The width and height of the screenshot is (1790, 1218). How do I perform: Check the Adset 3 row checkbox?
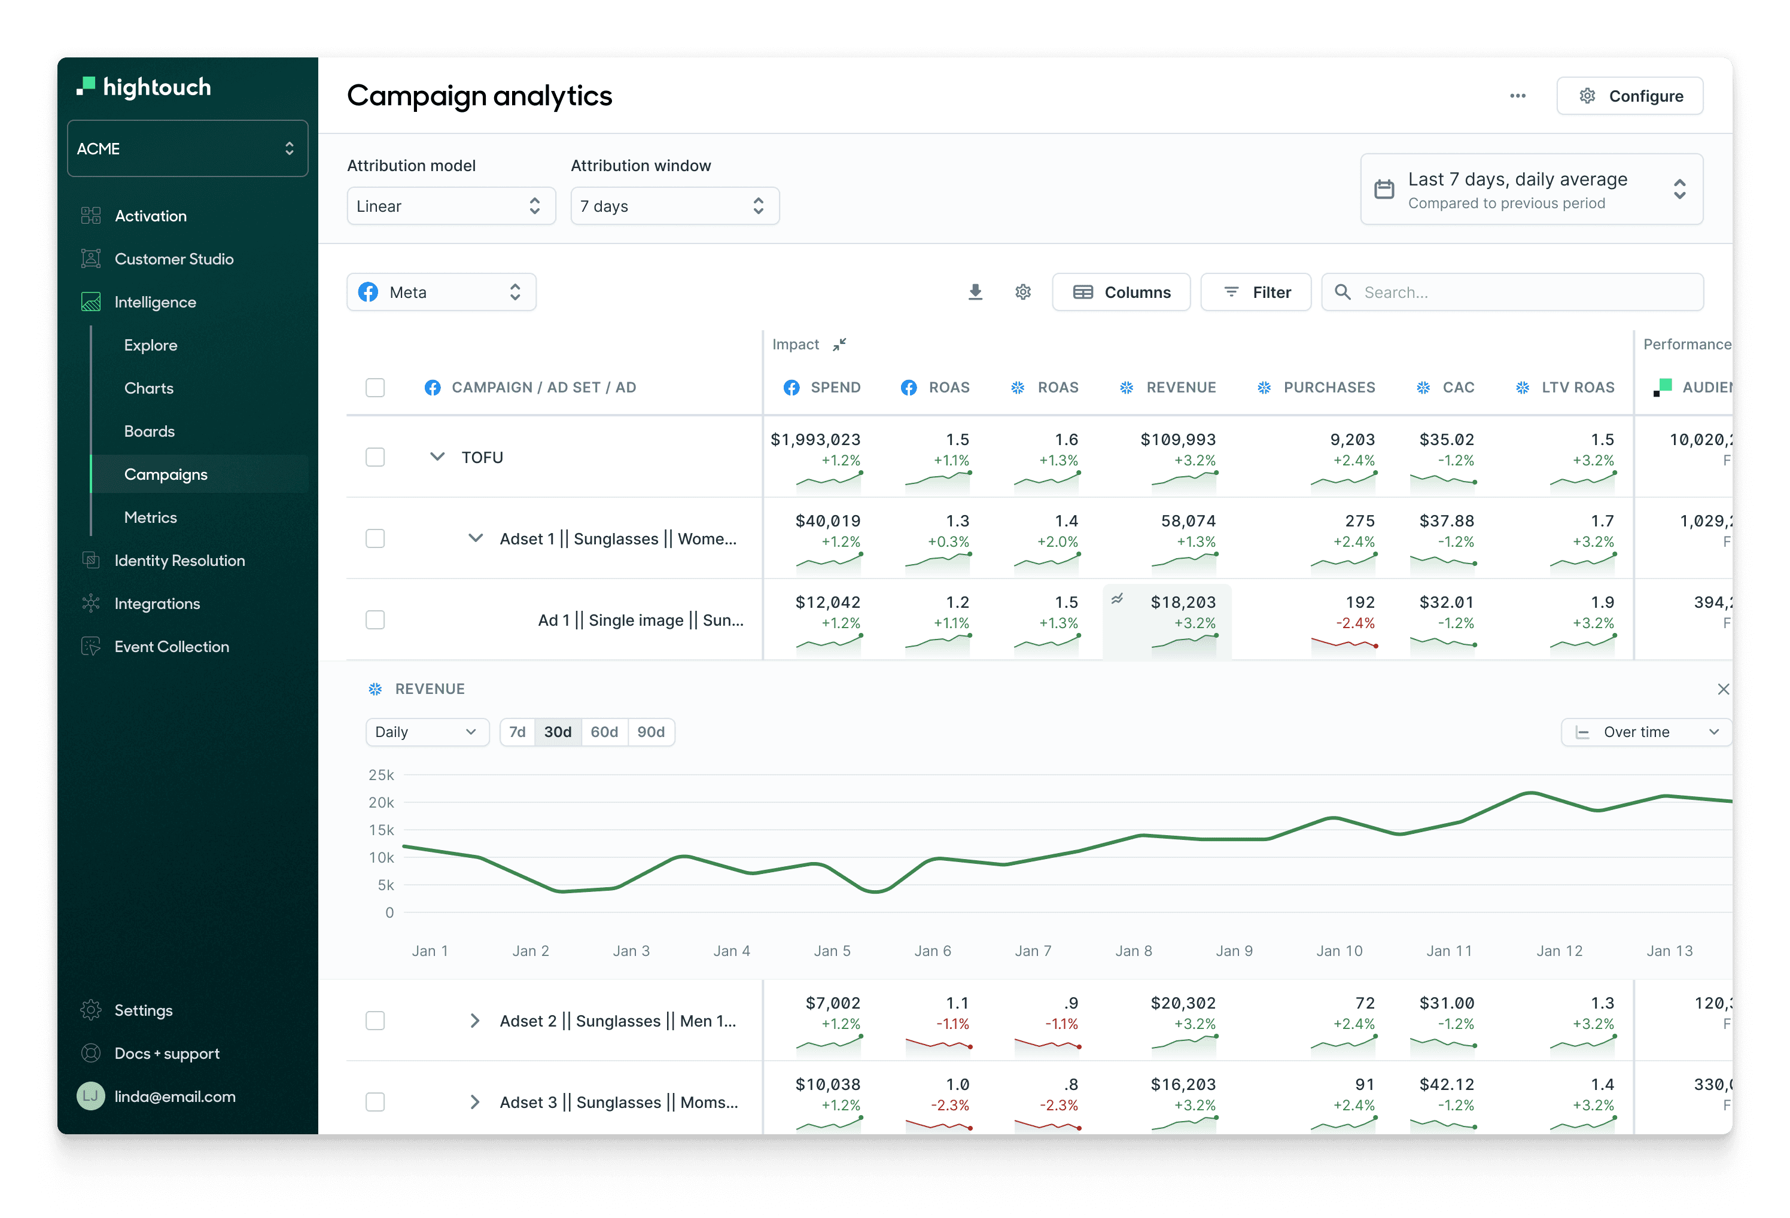coord(375,1102)
